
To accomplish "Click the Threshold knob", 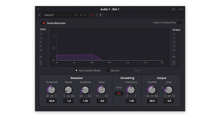I will click(52, 90).
